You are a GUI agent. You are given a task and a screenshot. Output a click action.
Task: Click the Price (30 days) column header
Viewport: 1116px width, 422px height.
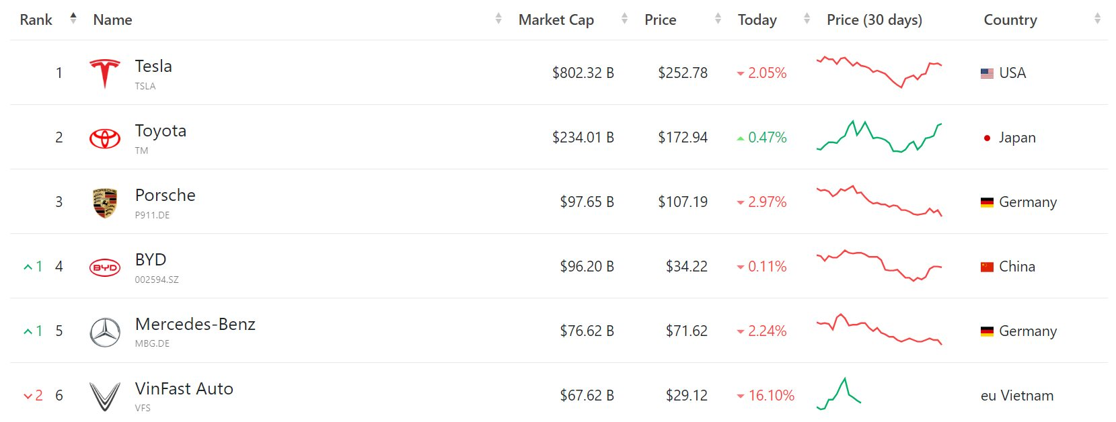874,20
